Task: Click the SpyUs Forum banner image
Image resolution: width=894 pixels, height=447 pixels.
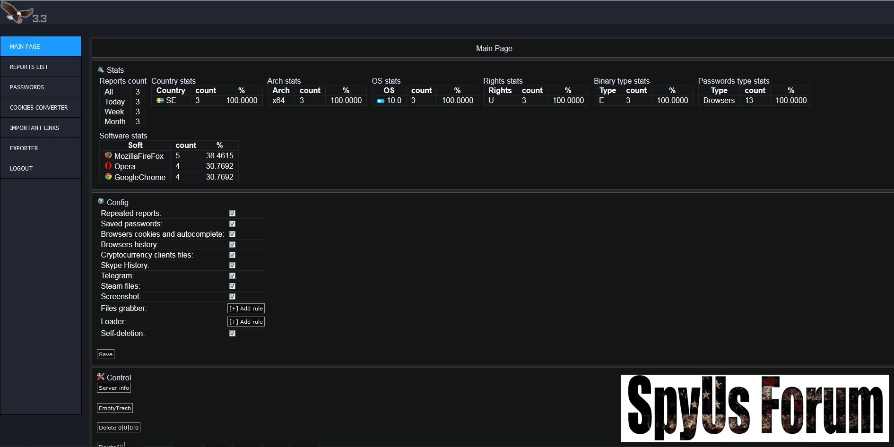Action: coord(755,408)
